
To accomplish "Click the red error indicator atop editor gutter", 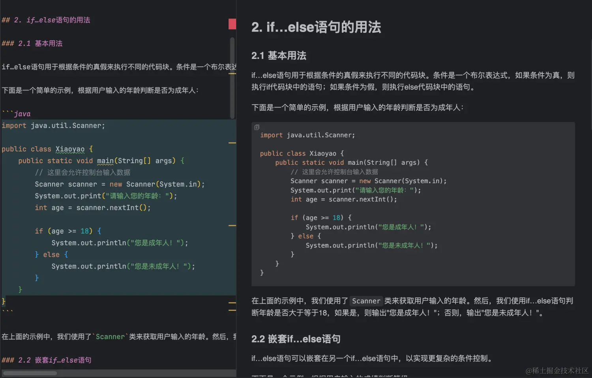I will coord(232,24).
